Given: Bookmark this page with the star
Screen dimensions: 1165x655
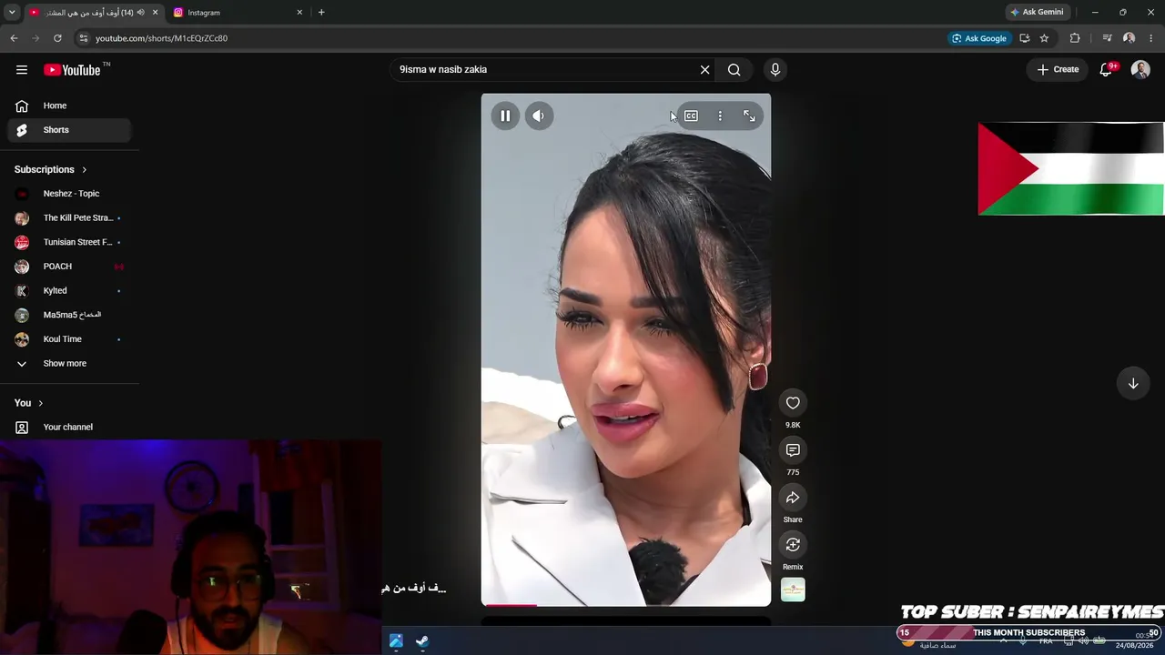Looking at the screenshot, I should coord(1044,38).
